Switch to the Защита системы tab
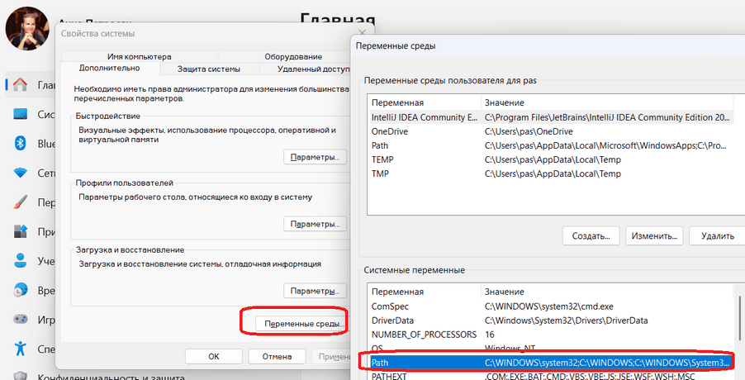 pyautogui.click(x=209, y=69)
